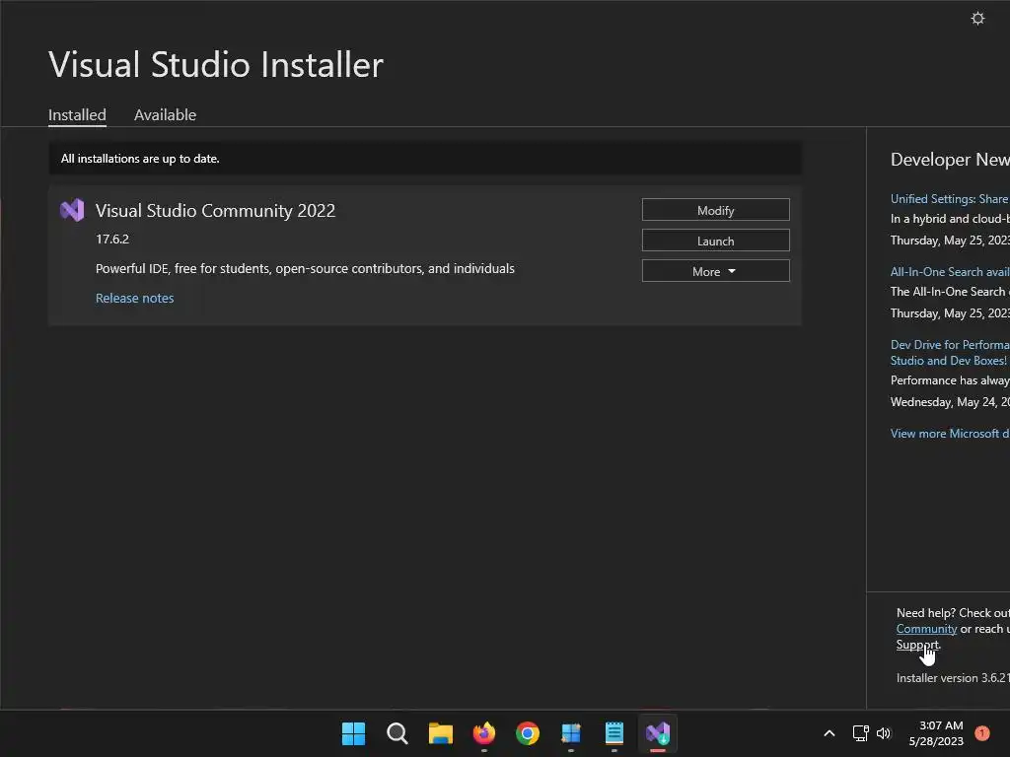
Task: Open the All-In-One Search news article
Action: click(950, 272)
